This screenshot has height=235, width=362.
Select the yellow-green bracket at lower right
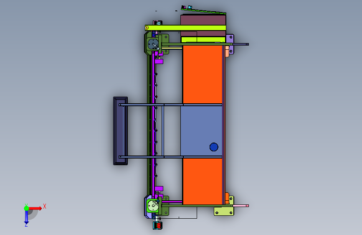[x=224, y=211]
